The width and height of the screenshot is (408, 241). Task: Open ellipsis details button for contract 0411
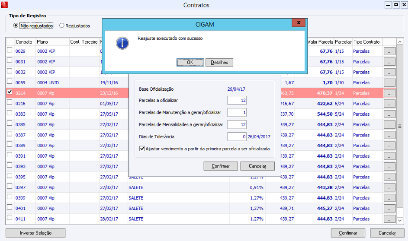pyautogui.click(x=389, y=219)
